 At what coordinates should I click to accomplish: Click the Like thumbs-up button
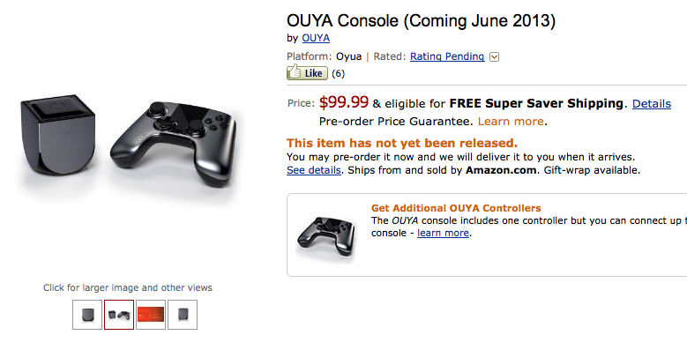coord(307,72)
